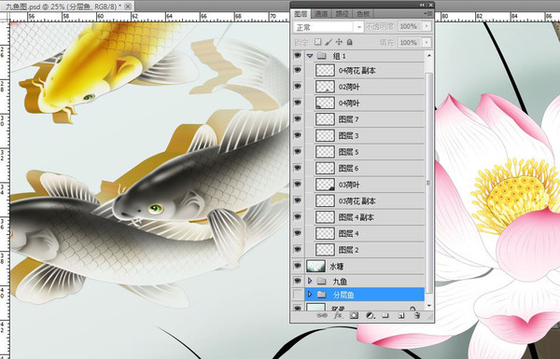
Task: Collapse the panel to icons
Action: point(422,5)
